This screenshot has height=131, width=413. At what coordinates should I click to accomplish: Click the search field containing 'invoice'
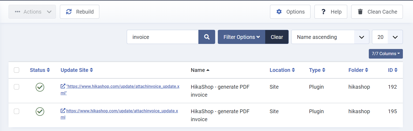pyautogui.click(x=163, y=37)
